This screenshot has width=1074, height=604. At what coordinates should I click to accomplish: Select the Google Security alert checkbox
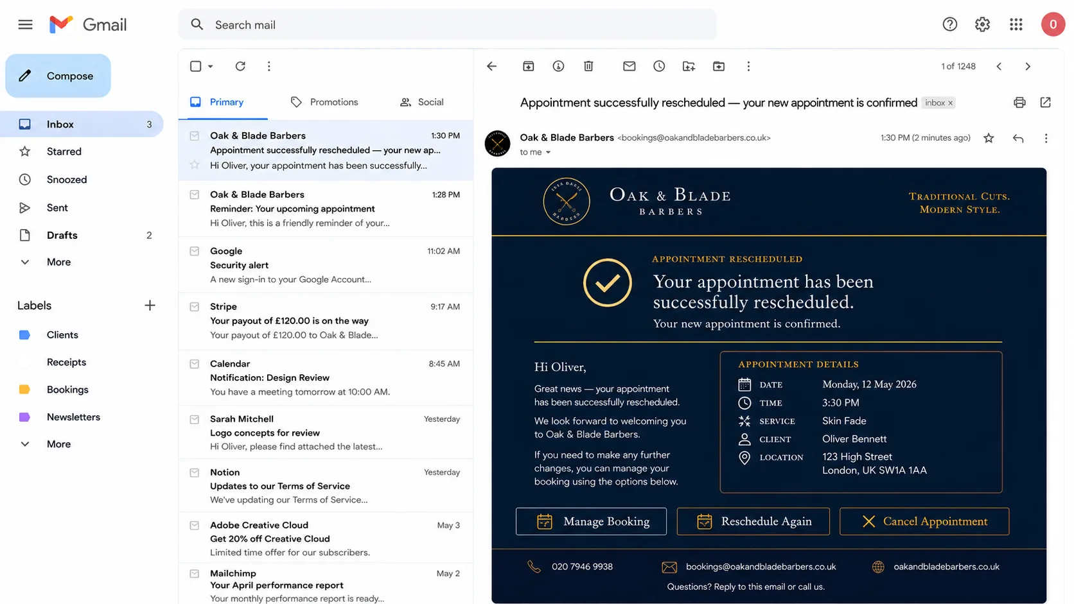tap(195, 251)
